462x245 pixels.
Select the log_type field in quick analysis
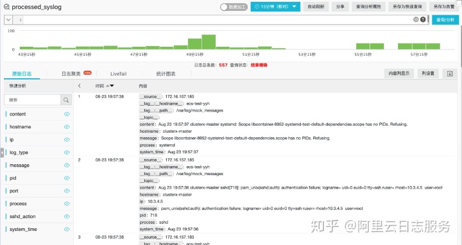click(19, 152)
